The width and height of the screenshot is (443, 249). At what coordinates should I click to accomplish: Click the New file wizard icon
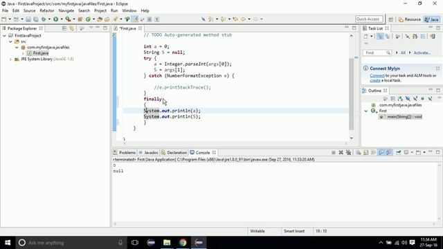(x=4, y=19)
